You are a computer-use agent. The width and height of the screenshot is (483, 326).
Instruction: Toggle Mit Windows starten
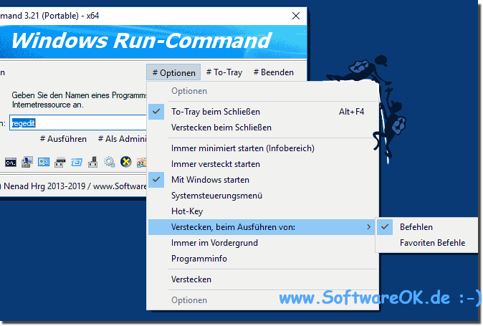(x=263, y=179)
